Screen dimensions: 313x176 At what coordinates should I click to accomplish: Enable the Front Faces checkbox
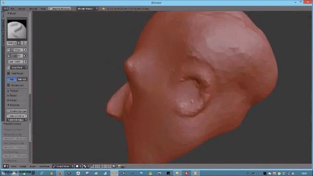(9, 73)
